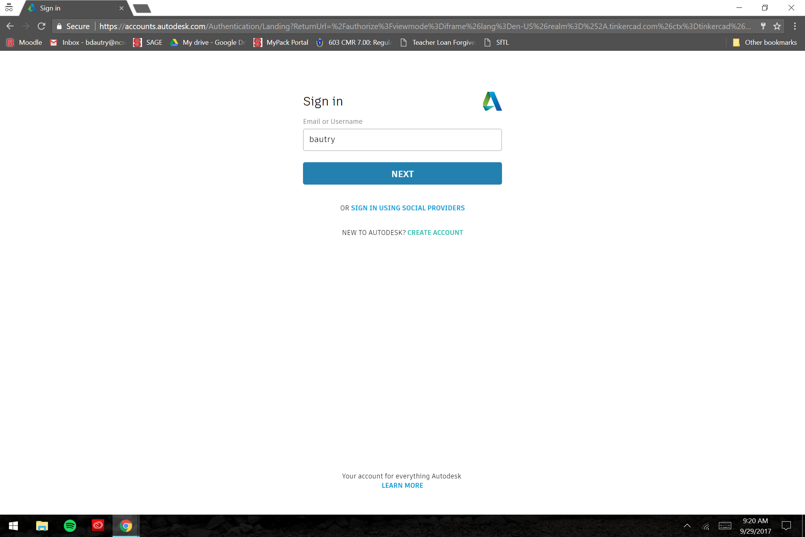805x537 pixels.
Task: Open the Moodle bookmark
Action: point(25,43)
